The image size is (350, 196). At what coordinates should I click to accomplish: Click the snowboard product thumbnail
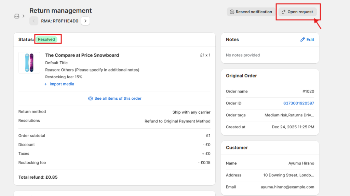[29, 63]
